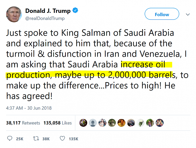
Task: Click the highlighted tweet text
Action: 89,70
